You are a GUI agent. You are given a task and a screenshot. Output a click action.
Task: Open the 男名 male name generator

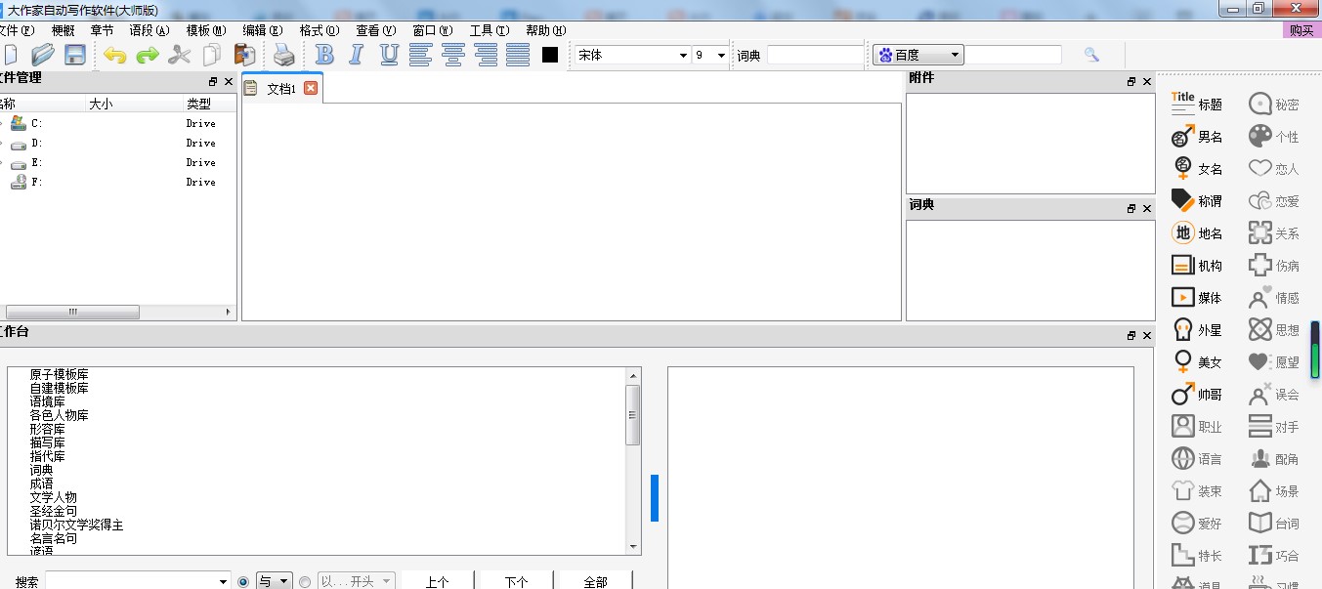pos(1196,137)
